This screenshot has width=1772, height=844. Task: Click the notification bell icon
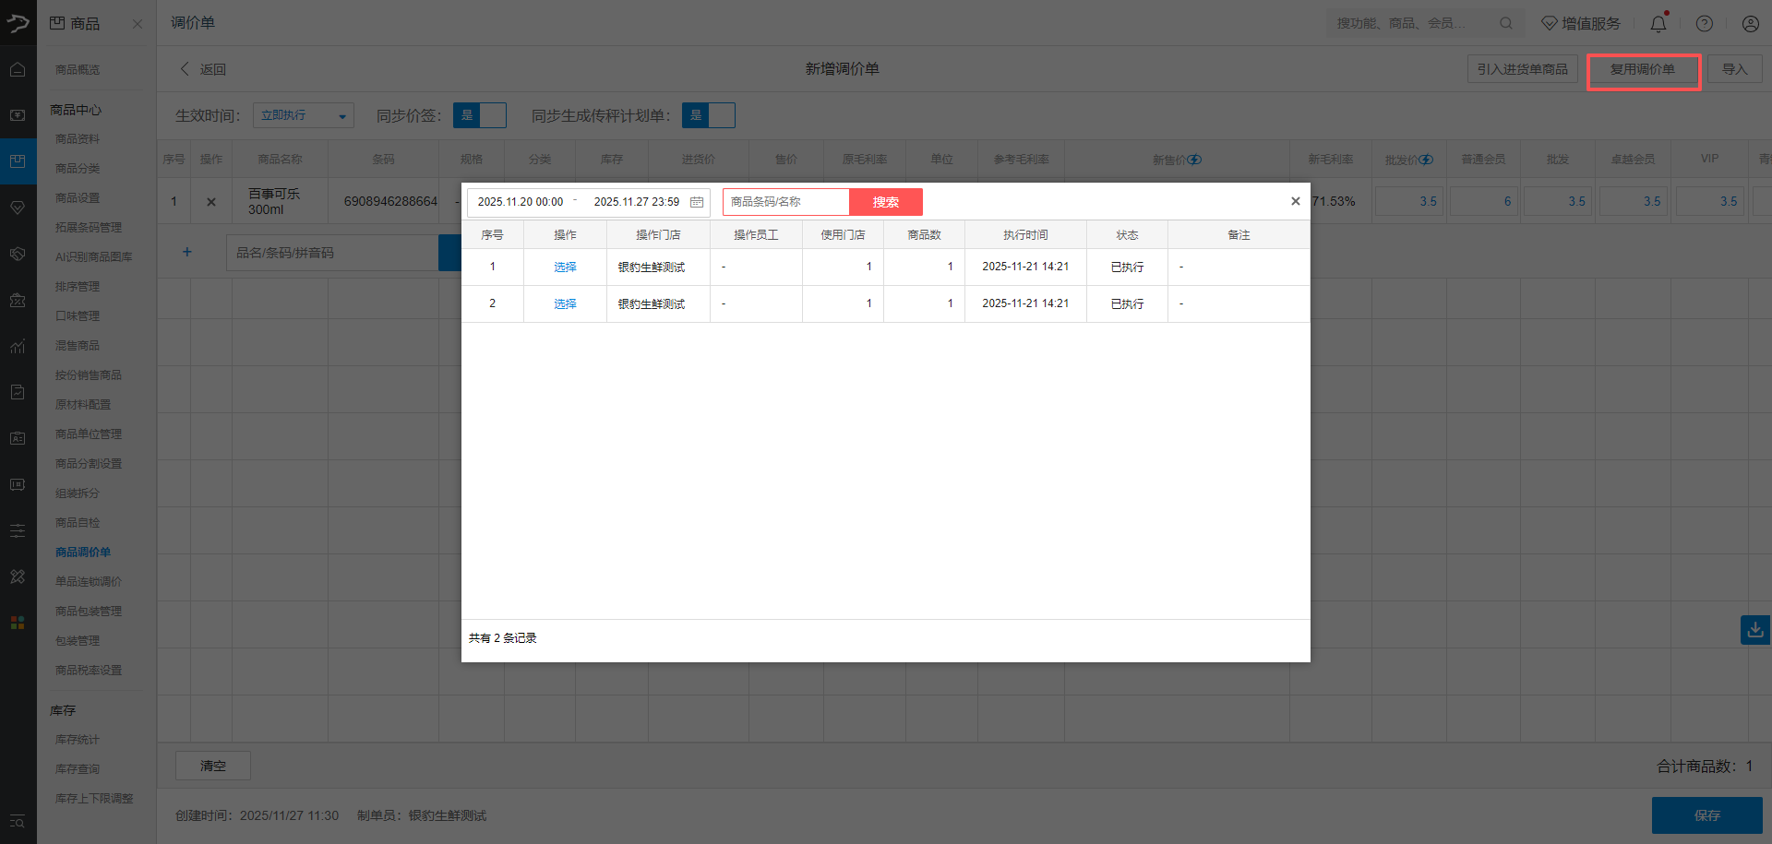1658,24
